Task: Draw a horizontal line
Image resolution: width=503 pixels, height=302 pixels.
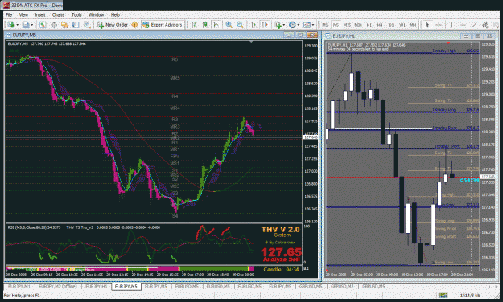Action: [x=463, y=25]
